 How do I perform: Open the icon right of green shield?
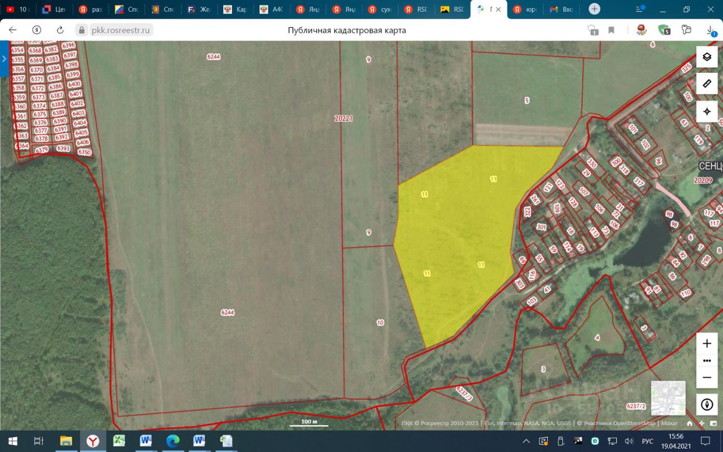686,30
